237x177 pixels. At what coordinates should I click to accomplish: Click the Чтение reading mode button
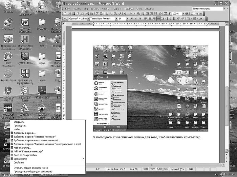point(196,13)
